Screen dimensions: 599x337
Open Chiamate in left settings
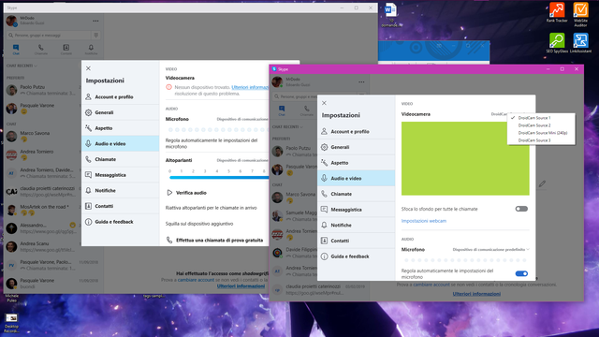(121, 159)
